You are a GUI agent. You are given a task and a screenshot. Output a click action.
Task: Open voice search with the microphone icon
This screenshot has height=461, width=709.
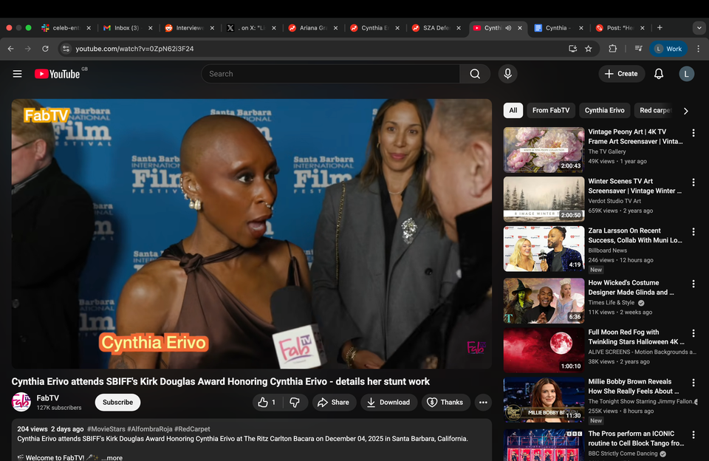(507, 74)
